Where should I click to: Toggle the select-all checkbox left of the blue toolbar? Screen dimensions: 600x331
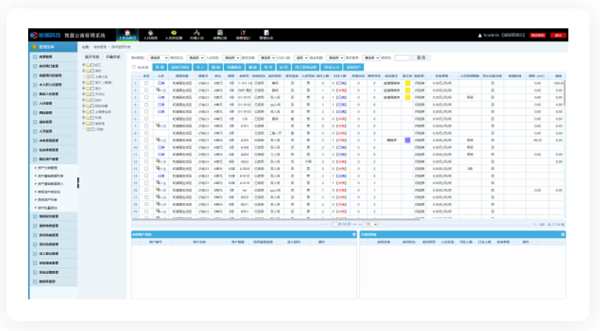(134, 67)
